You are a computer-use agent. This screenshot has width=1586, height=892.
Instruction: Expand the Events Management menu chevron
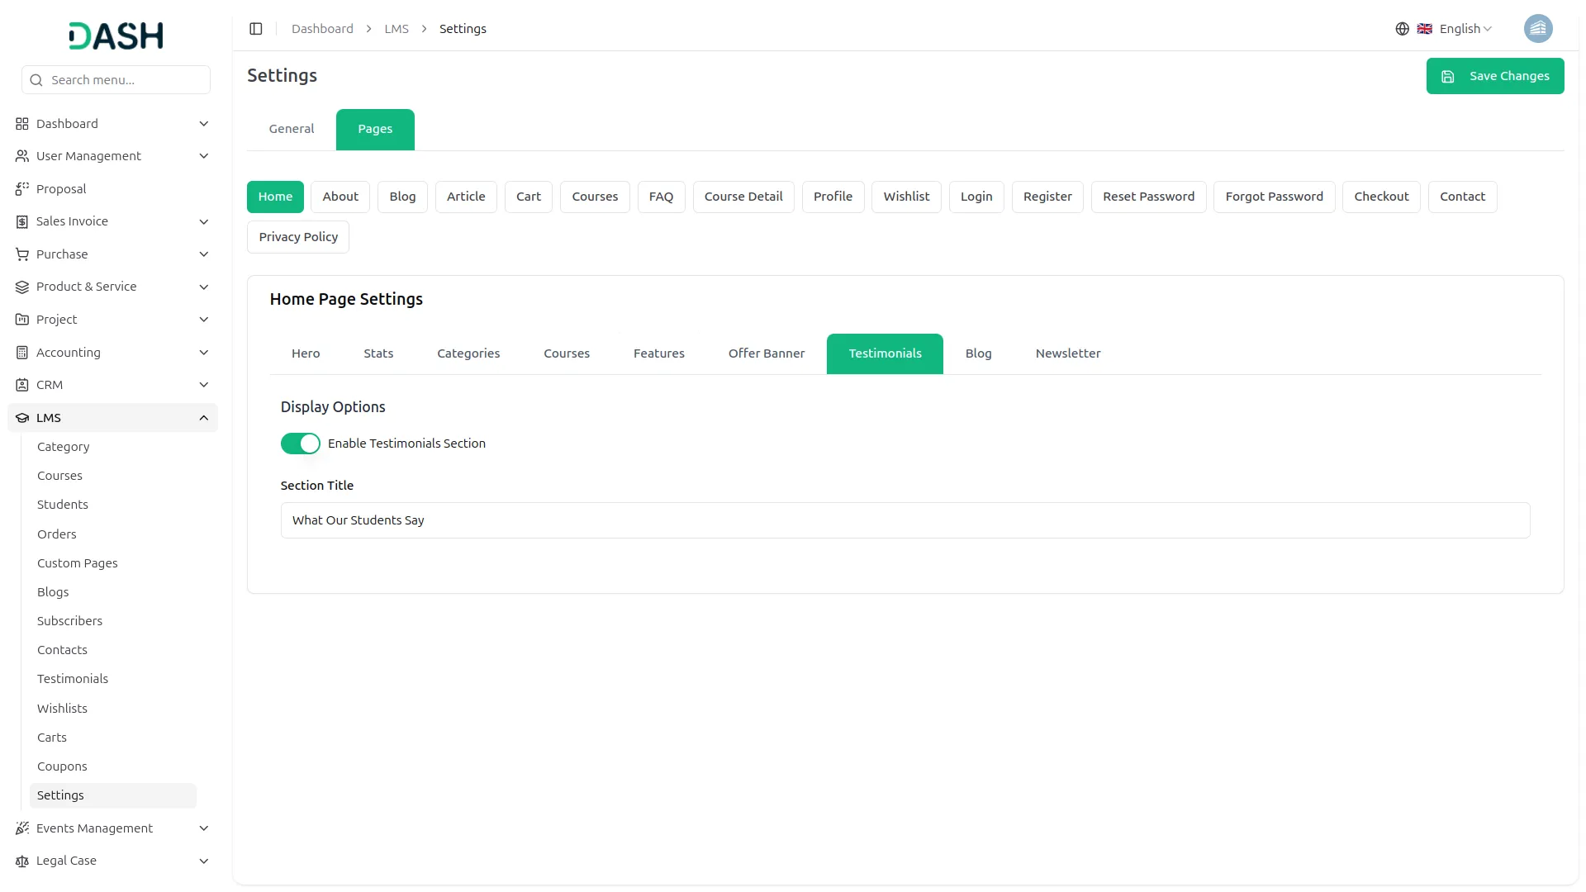[203, 828]
